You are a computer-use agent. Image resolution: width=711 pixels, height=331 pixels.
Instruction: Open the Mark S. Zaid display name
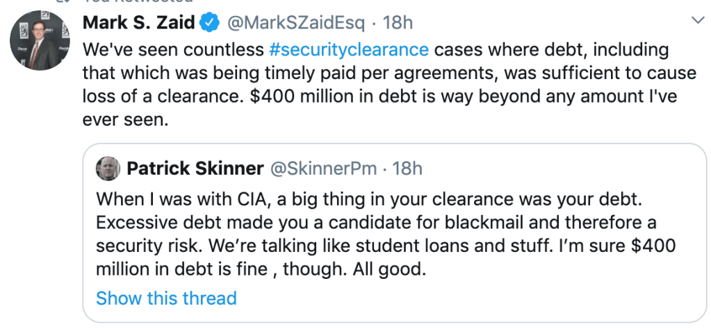(138, 23)
